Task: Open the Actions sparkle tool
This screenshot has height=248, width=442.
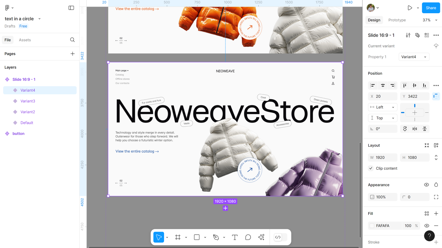Action: (x=261, y=237)
